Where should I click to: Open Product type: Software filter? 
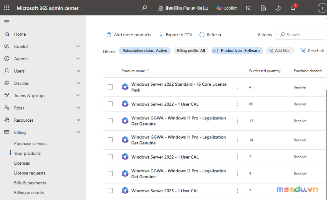click(240, 51)
